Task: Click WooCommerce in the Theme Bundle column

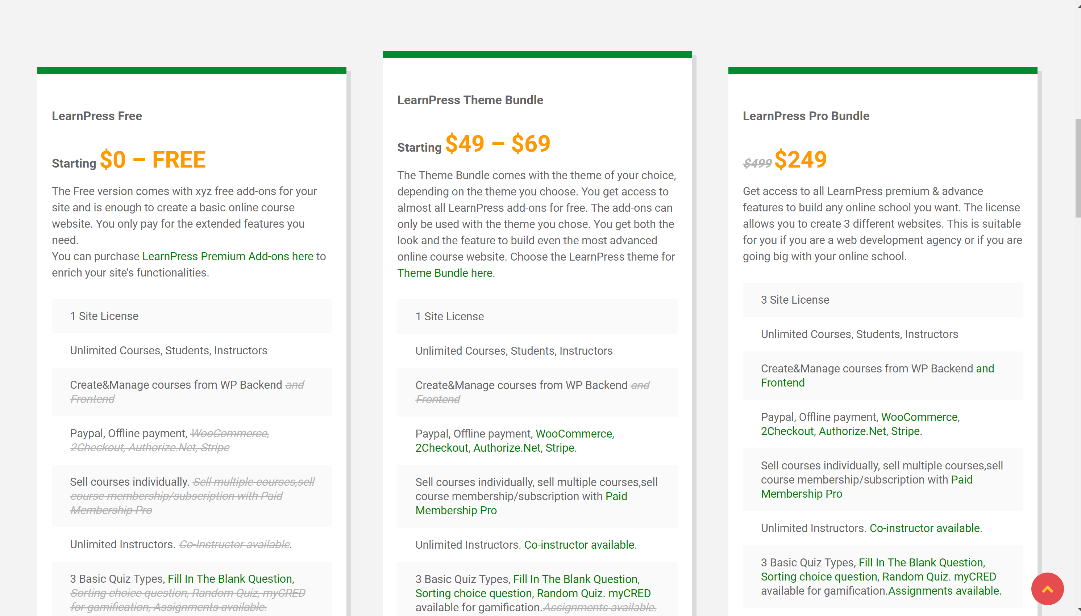Action: click(x=574, y=434)
